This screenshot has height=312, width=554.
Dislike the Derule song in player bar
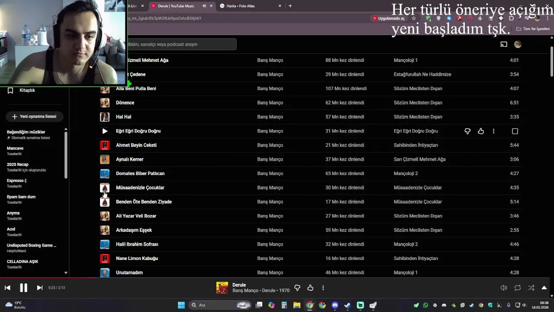tap(297, 288)
